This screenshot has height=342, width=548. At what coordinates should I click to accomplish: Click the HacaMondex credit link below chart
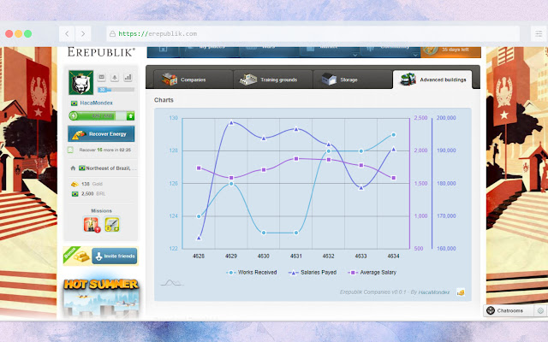point(434,292)
